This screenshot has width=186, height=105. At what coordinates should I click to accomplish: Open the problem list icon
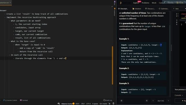pyautogui.click(x=121, y=101)
